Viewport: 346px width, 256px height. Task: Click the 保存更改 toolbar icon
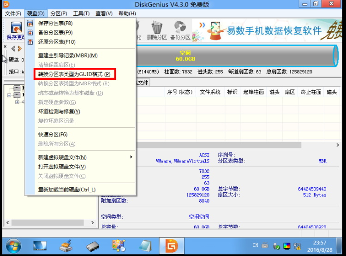point(15,30)
